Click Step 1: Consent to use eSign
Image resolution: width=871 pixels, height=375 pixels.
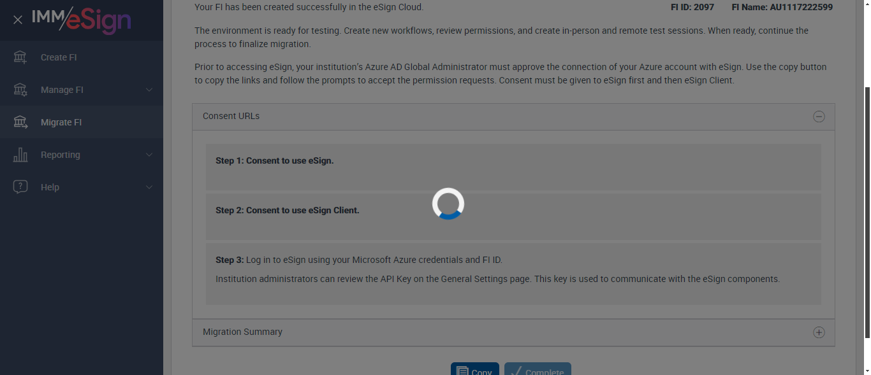275,160
